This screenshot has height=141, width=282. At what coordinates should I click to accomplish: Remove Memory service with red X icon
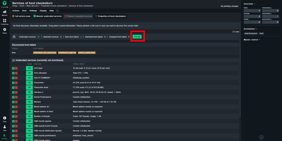point(16,102)
